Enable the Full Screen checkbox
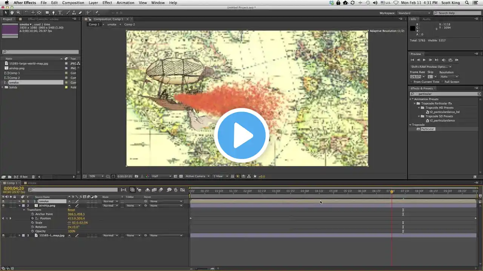The height and width of the screenshot is (271, 483). (442, 82)
